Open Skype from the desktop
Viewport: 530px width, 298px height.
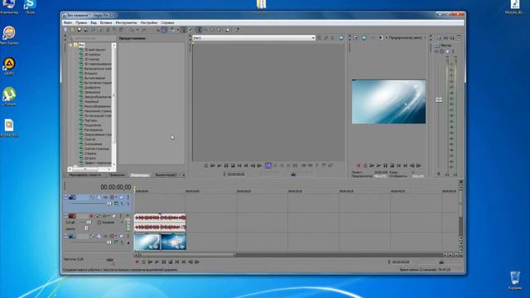pos(30,7)
